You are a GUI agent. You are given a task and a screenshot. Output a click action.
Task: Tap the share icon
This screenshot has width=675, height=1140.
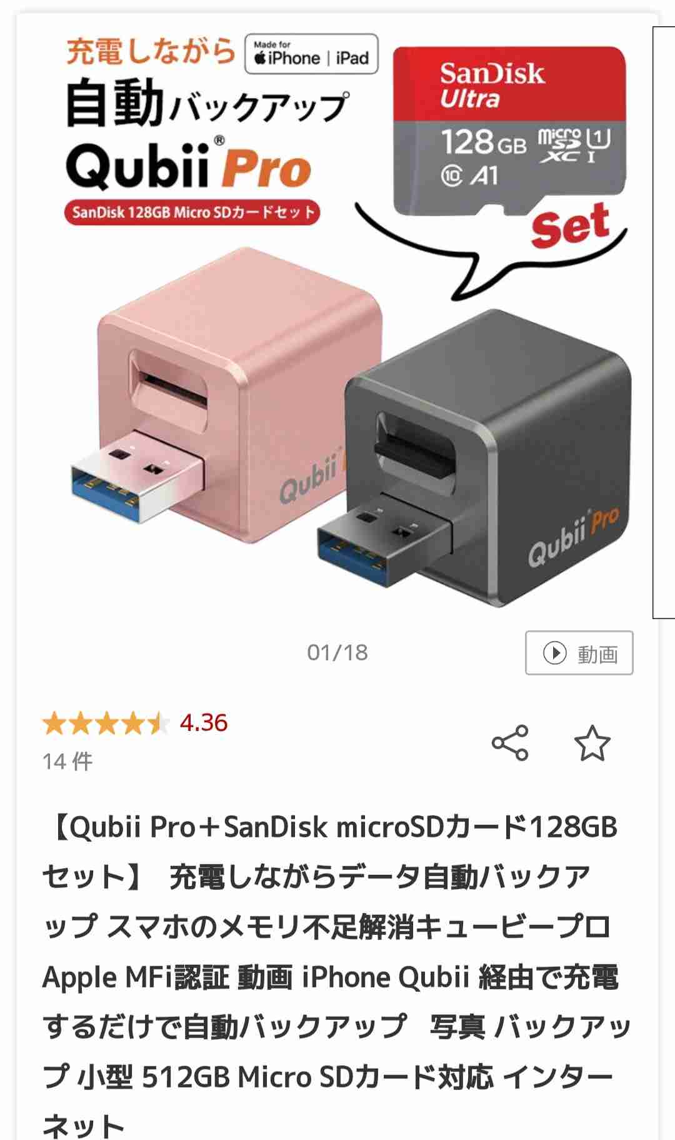510,743
